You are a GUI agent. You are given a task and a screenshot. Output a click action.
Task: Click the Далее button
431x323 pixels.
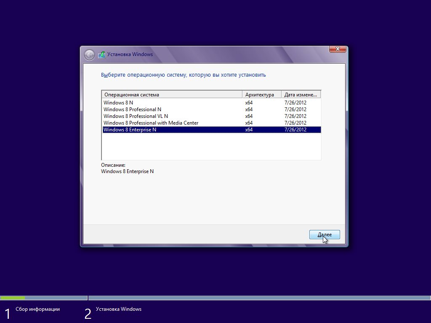(x=325, y=235)
